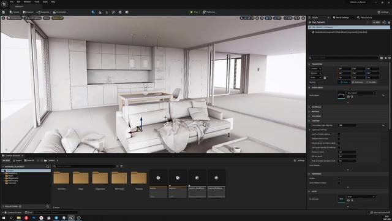
Task: Open the Content toolbar button
Action: tap(28, 12)
